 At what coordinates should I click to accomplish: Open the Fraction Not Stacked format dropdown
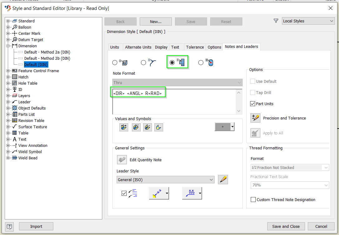tap(290, 167)
